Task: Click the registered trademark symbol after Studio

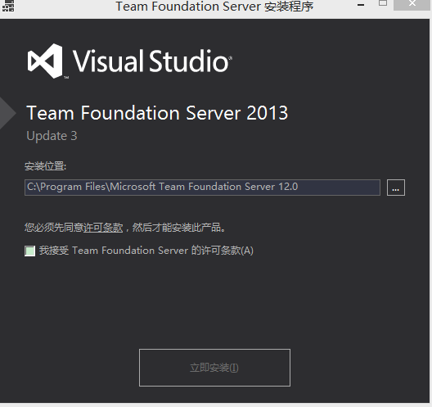Action: (231, 58)
